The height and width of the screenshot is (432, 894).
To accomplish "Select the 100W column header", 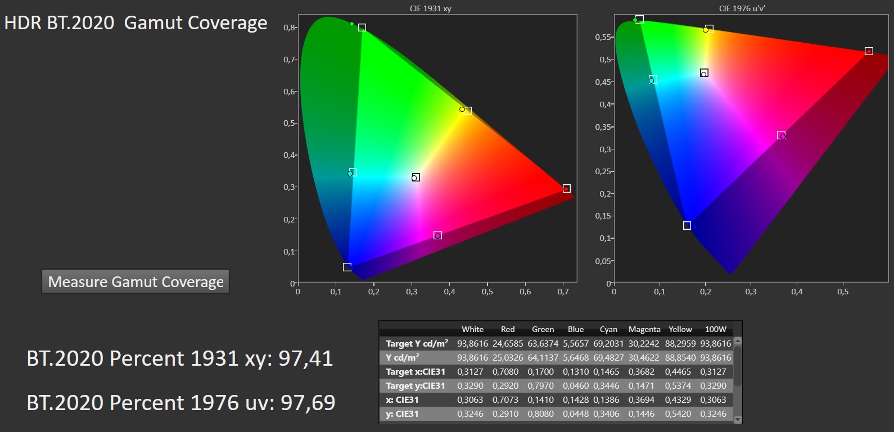I will [715, 329].
